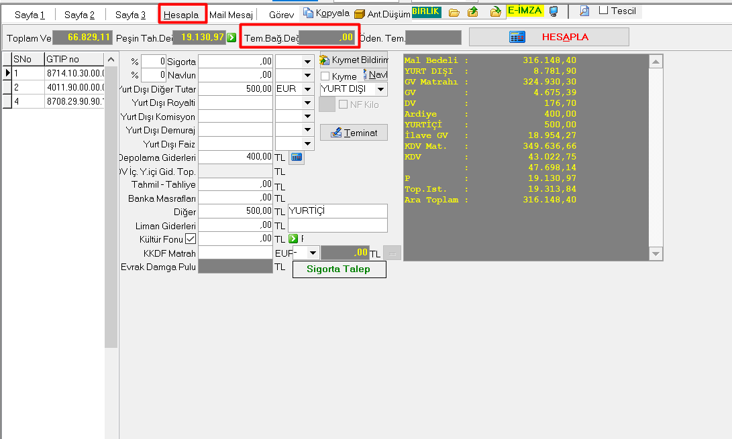Open the Sigorta currency dropdown
This screenshot has height=439, width=732.
coord(307,62)
